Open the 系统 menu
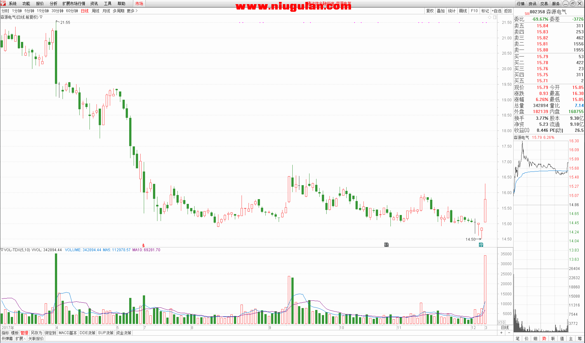The height and width of the screenshot is (343, 585). [13, 3]
